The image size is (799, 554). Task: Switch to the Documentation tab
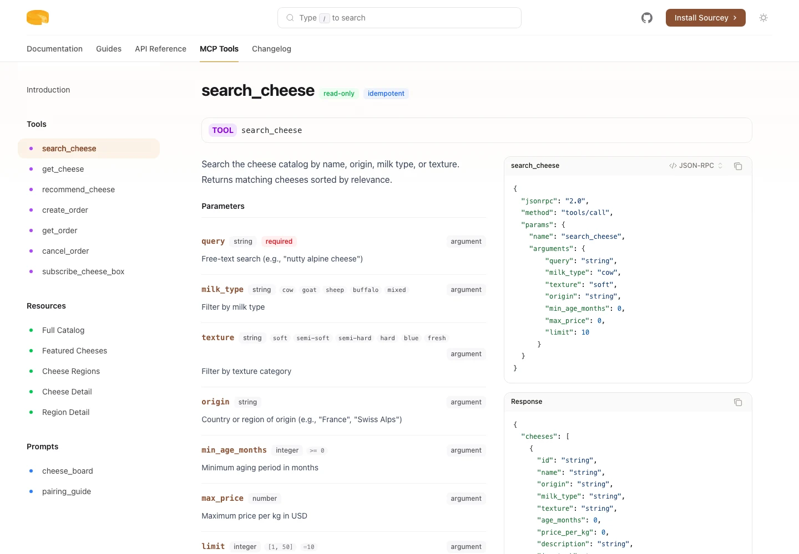[x=54, y=49]
